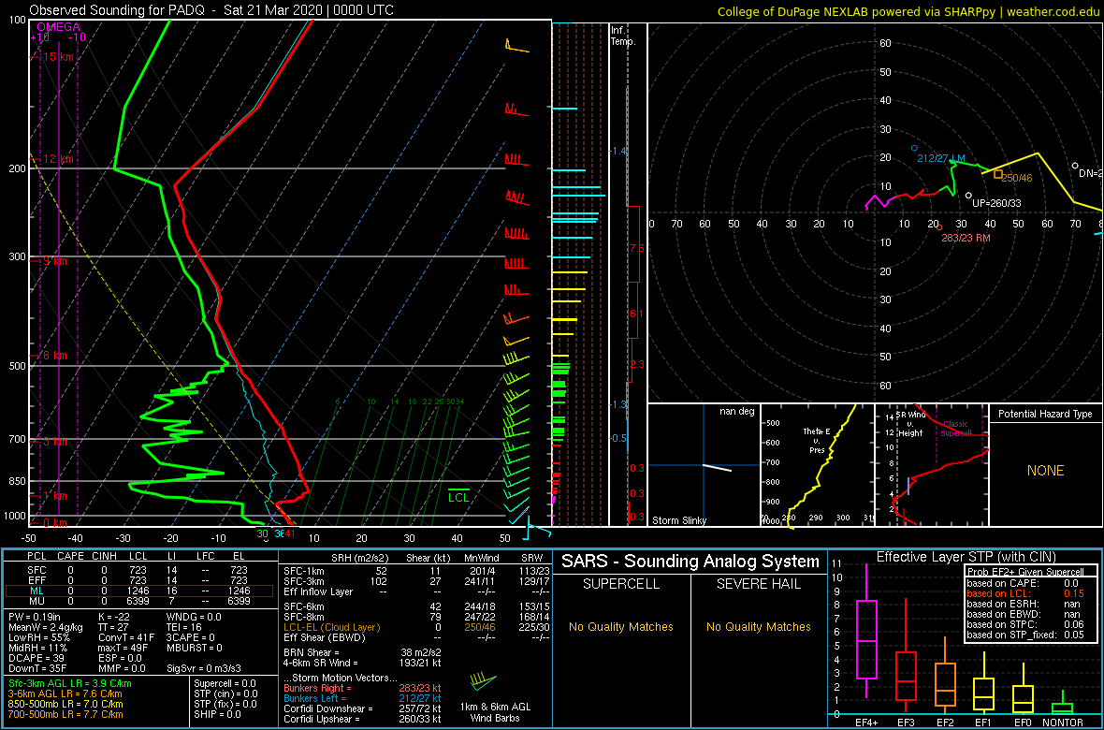Click the 1km & 6km wind barb legend icon

pyautogui.click(x=483, y=680)
